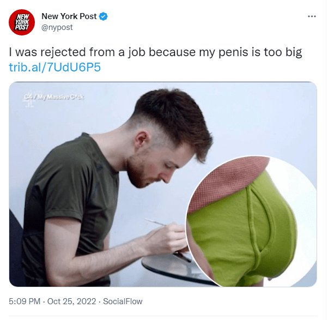Click the Channel 4 logo watermark
The height and width of the screenshot is (320, 328).
(x=29, y=98)
